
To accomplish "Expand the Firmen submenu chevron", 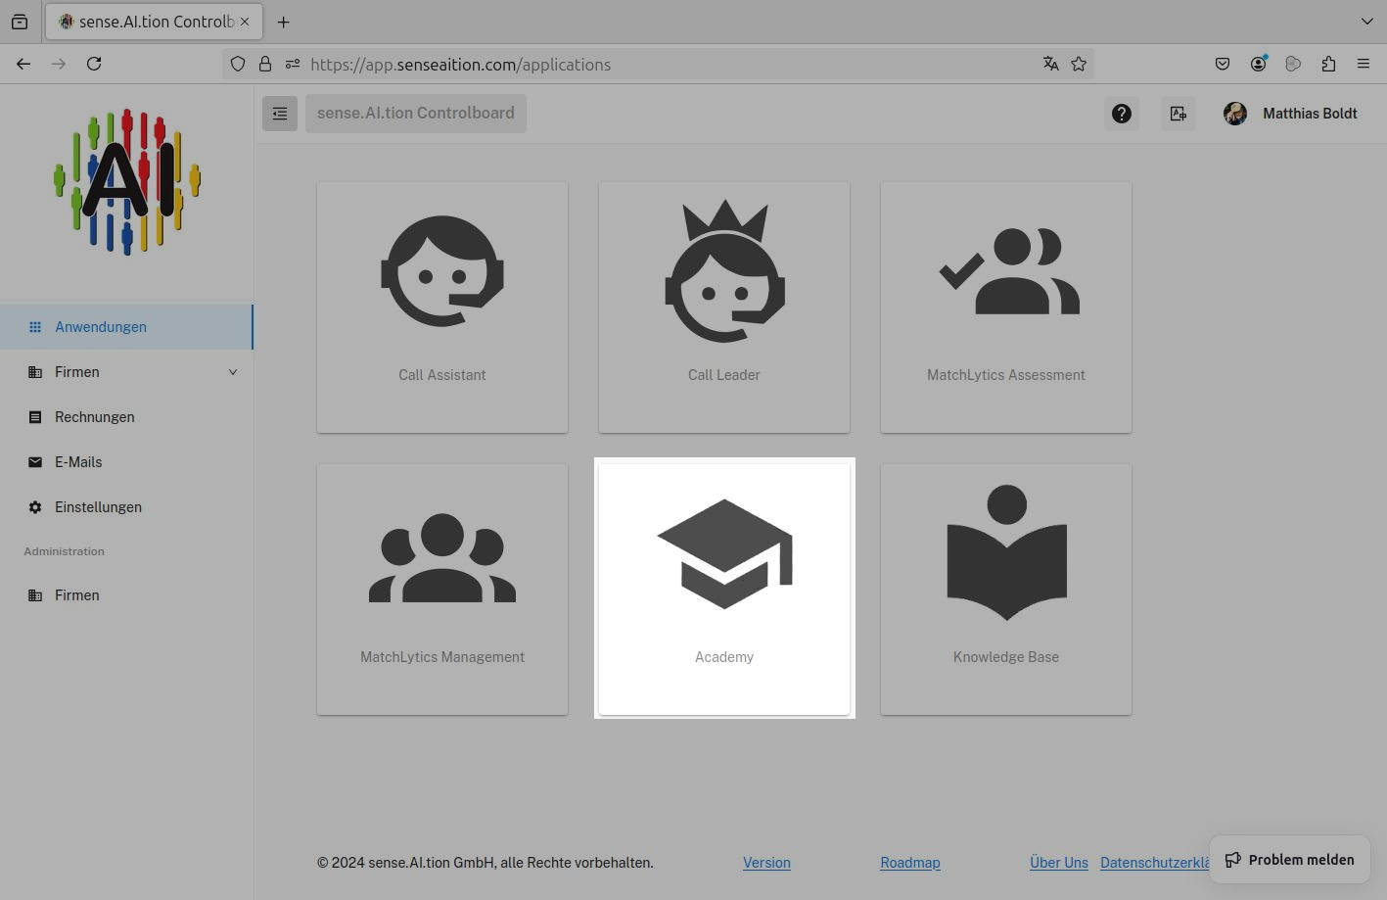I will (233, 372).
